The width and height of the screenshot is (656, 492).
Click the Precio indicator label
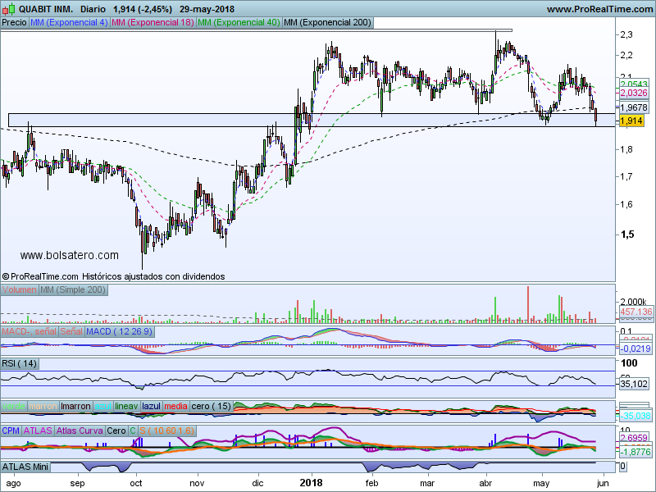coord(14,23)
